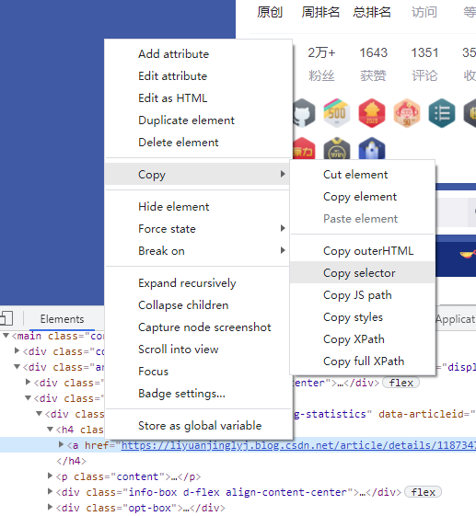Image resolution: width=476 pixels, height=516 pixels.
Task: Choose Duplicate element
Action: coord(186,120)
